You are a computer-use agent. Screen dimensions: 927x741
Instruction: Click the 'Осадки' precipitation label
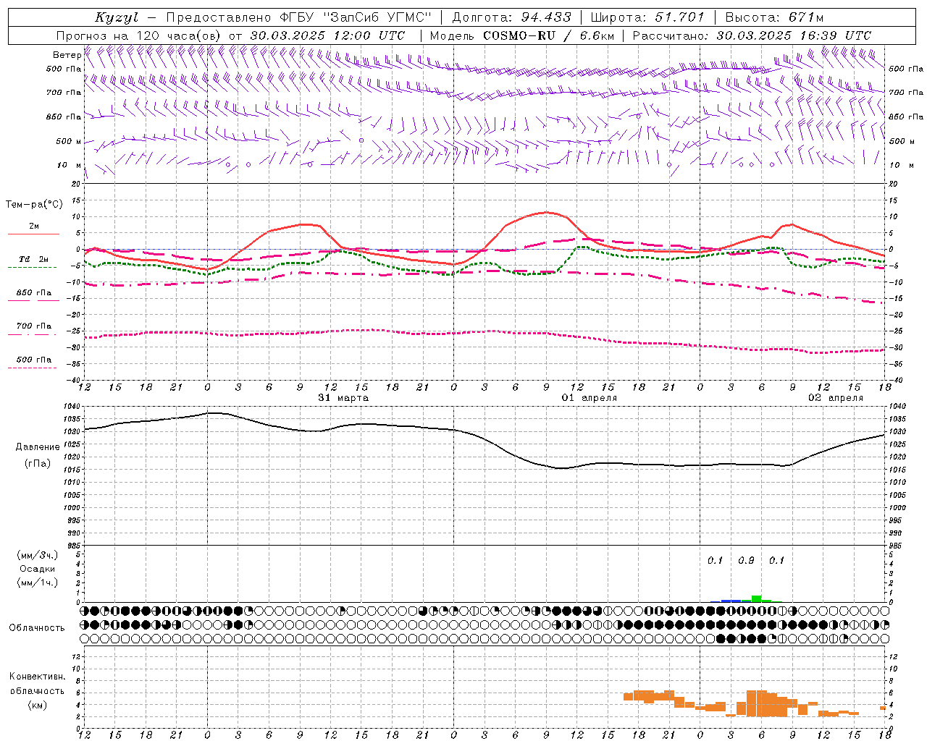click(38, 569)
